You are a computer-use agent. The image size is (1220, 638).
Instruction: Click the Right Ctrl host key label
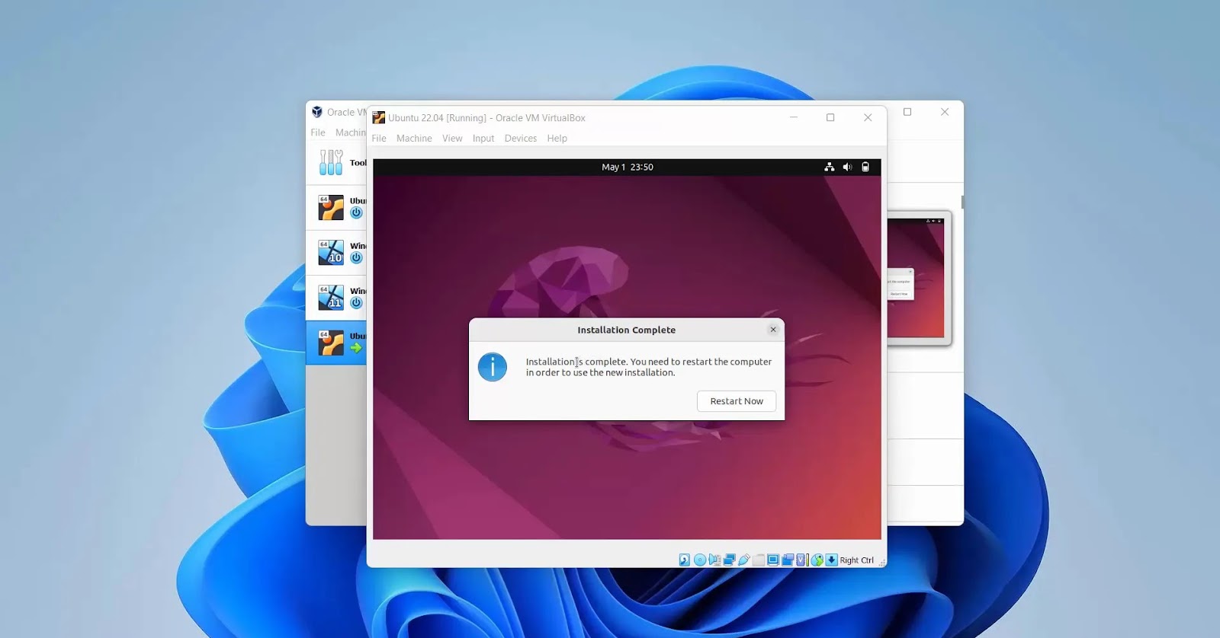857,560
